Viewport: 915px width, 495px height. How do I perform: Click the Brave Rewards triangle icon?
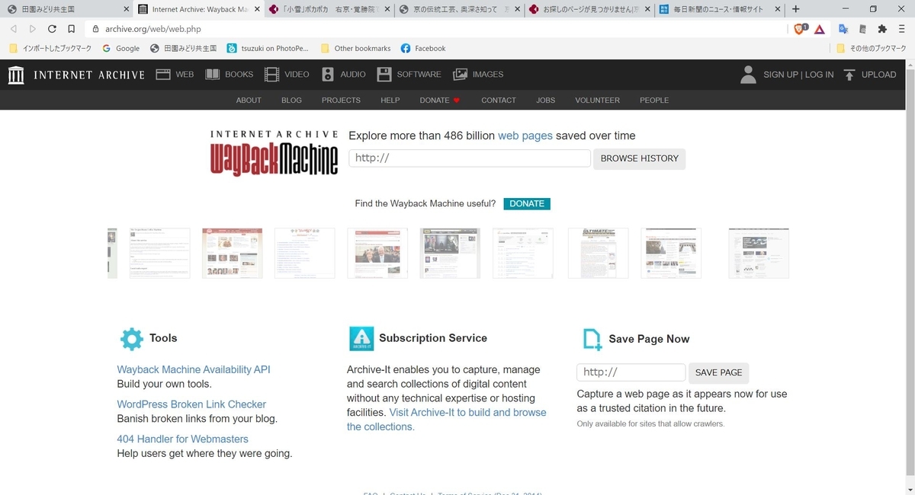pyautogui.click(x=820, y=29)
